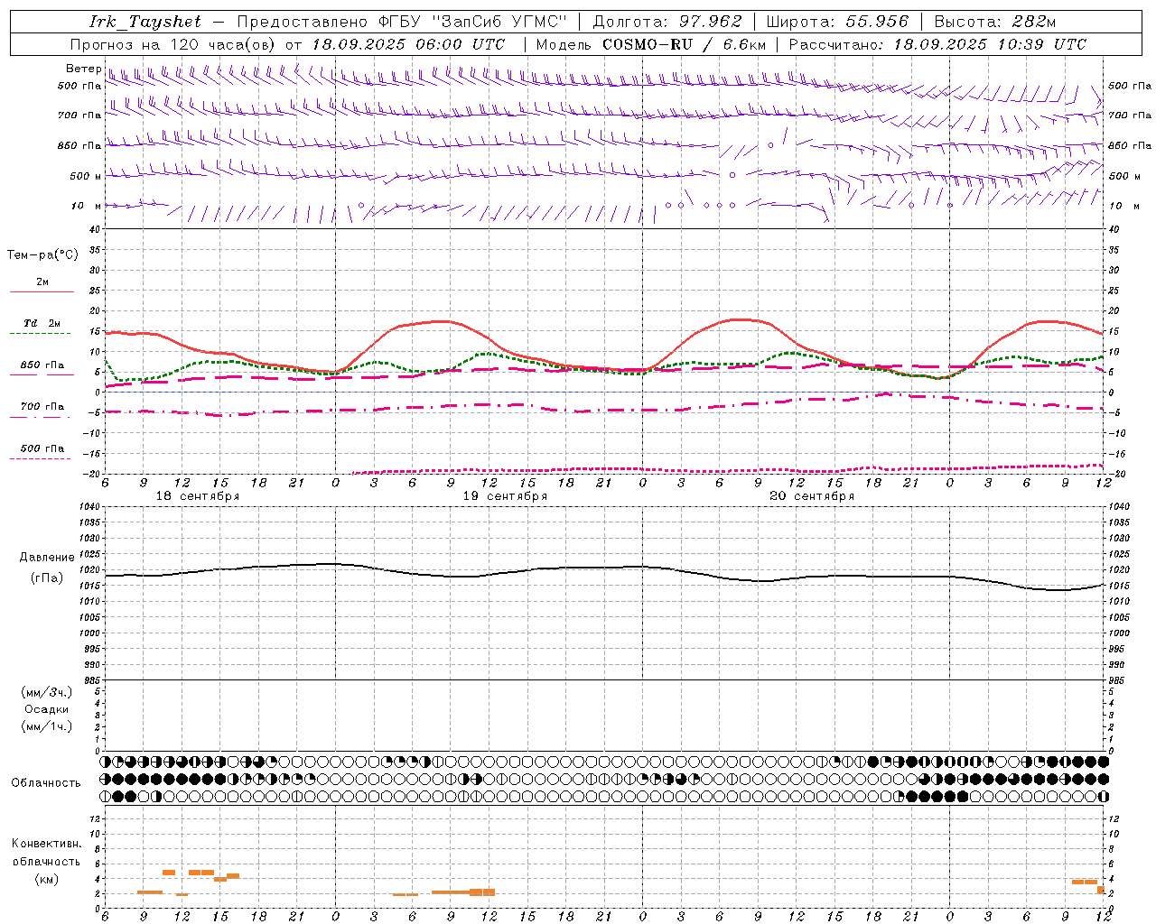Click the '(км)' convective cloud unit label
This screenshot has width=1156, height=924.
[46, 879]
